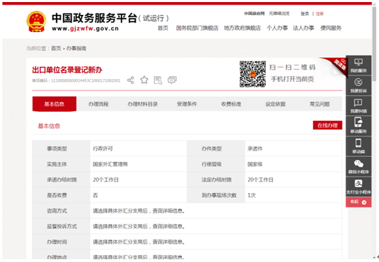Open 个人办事 in top navigation

coord(277,28)
